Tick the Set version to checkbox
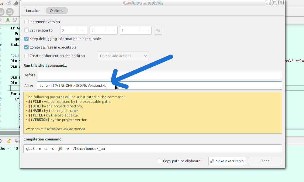This screenshot has width=304, height=182. (26, 30)
